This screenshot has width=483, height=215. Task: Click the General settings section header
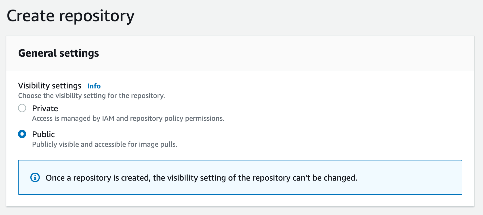coord(58,53)
